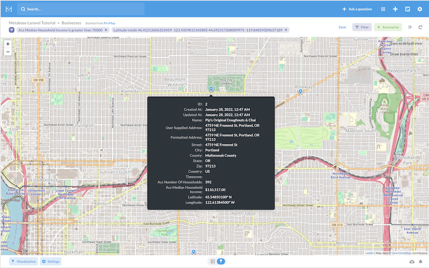Open the alerts bell icon

click(x=420, y=262)
